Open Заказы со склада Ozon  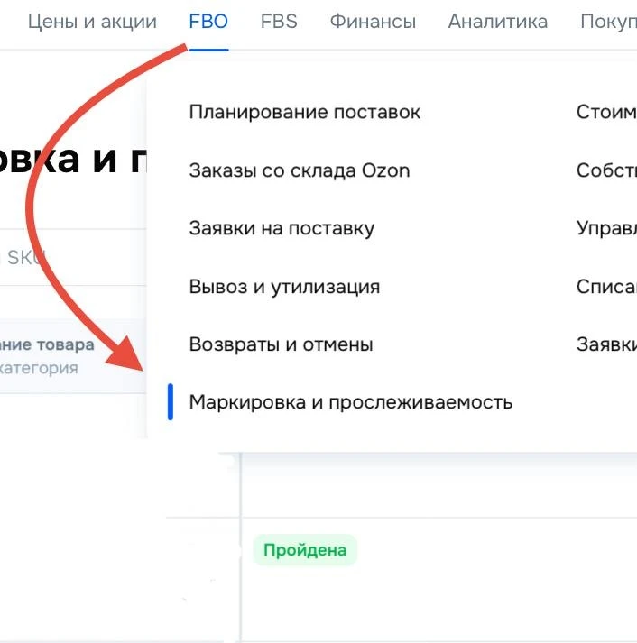coord(300,170)
